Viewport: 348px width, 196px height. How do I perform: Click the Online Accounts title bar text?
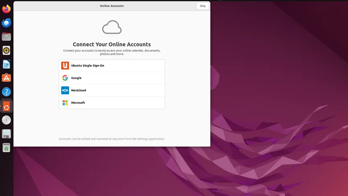coord(111,6)
